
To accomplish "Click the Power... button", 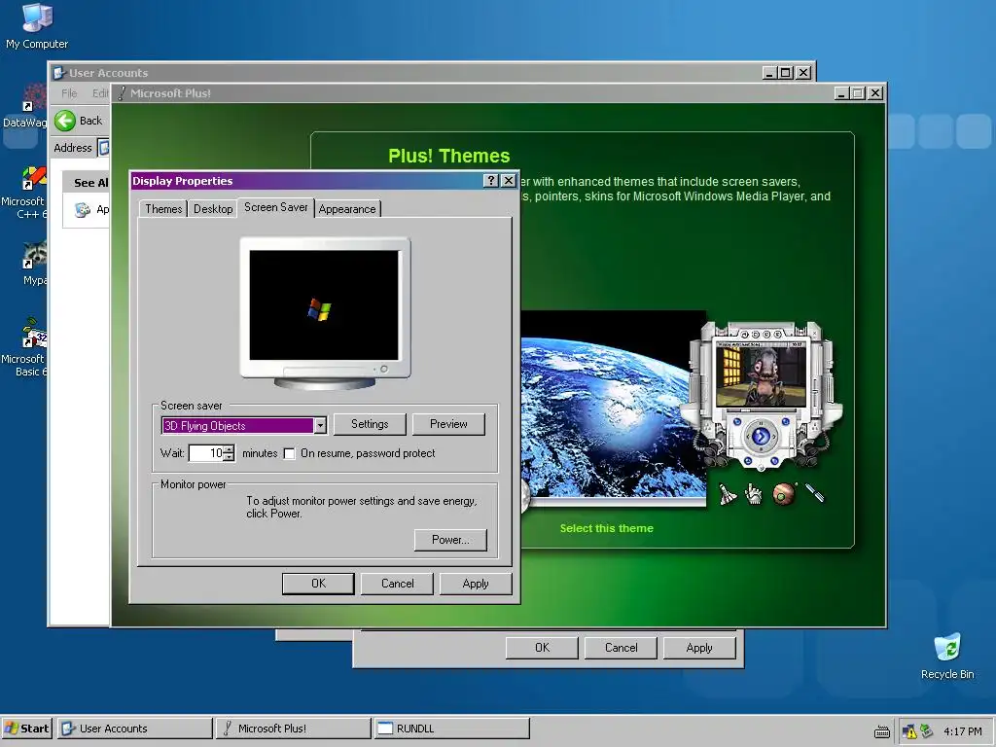I will [x=450, y=540].
